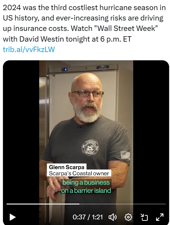Open video settings gear icon
Screen dimensions: 170x225
click(128, 217)
